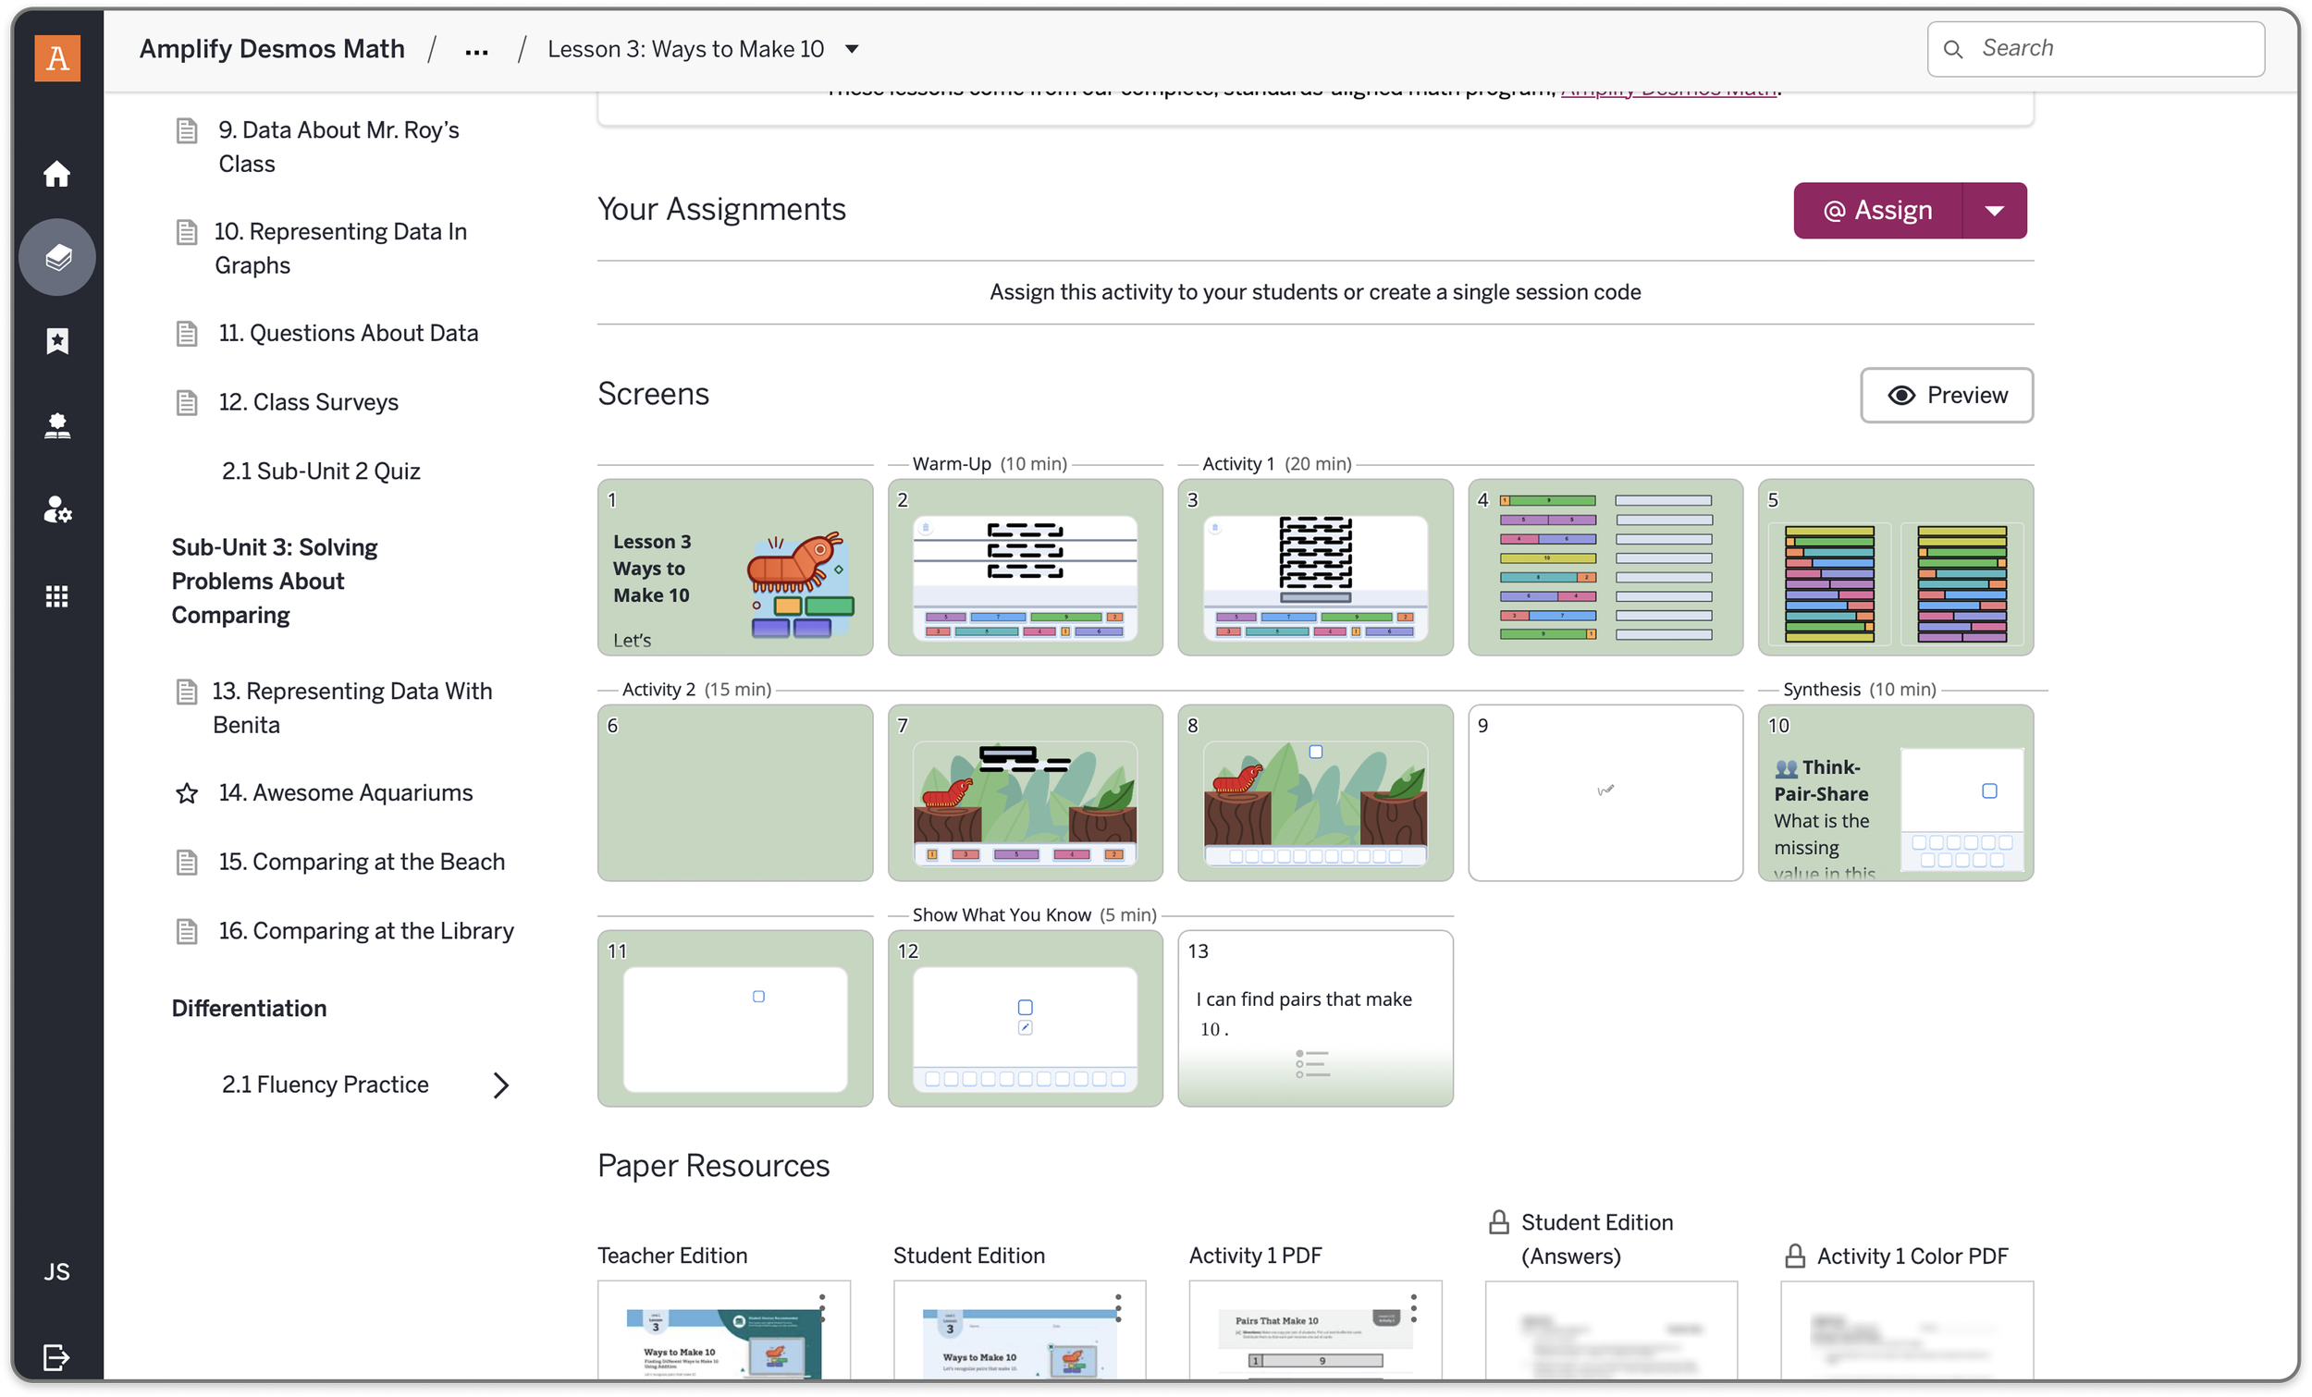This screenshot has width=2312, height=1397.
Task: Click document icon beside Class Surveys
Action: tap(187, 402)
